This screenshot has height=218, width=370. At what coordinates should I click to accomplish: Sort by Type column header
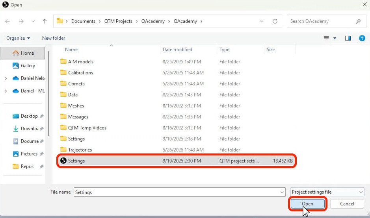[225, 50]
